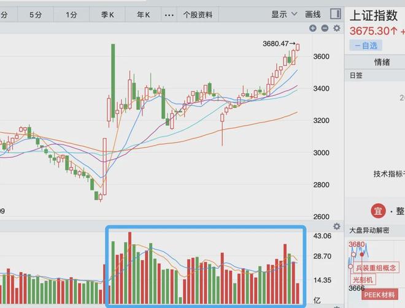The image size is (405, 308).
Task: Expand the 显示 dropdown
Action: tap(284, 15)
